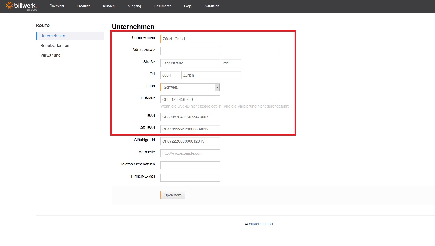Click the billwerk sandbox logo
The image size is (435, 246).
click(x=21, y=6)
